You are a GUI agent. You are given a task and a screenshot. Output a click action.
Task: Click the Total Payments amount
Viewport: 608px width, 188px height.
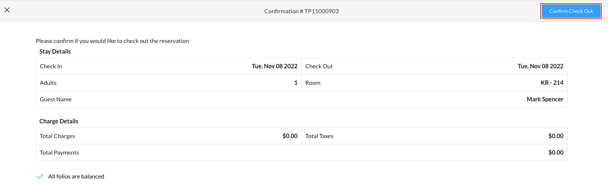point(556,152)
